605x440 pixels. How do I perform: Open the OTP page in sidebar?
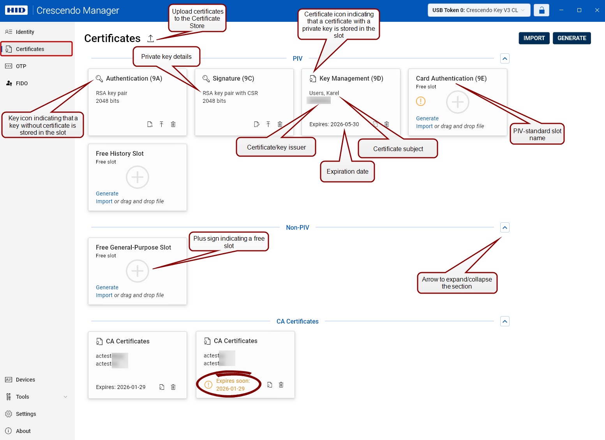tap(21, 66)
